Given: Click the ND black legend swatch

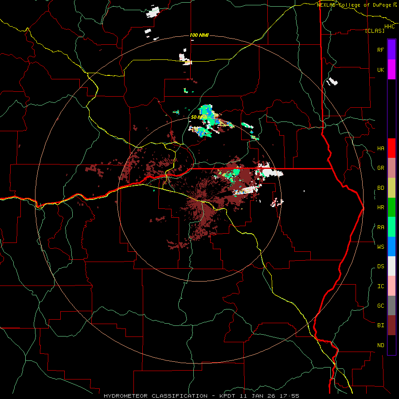Looking at the screenshot, I should pos(391,345).
